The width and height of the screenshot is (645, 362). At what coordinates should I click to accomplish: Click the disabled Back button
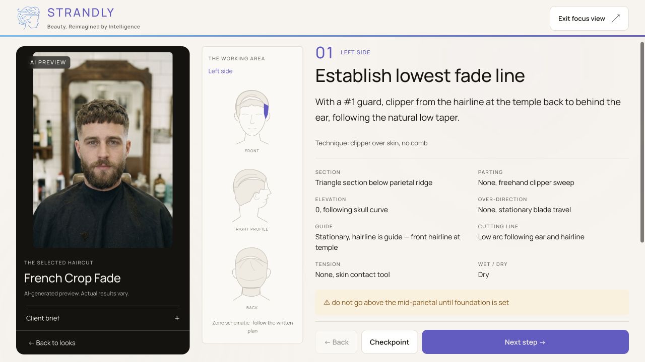pyautogui.click(x=336, y=342)
